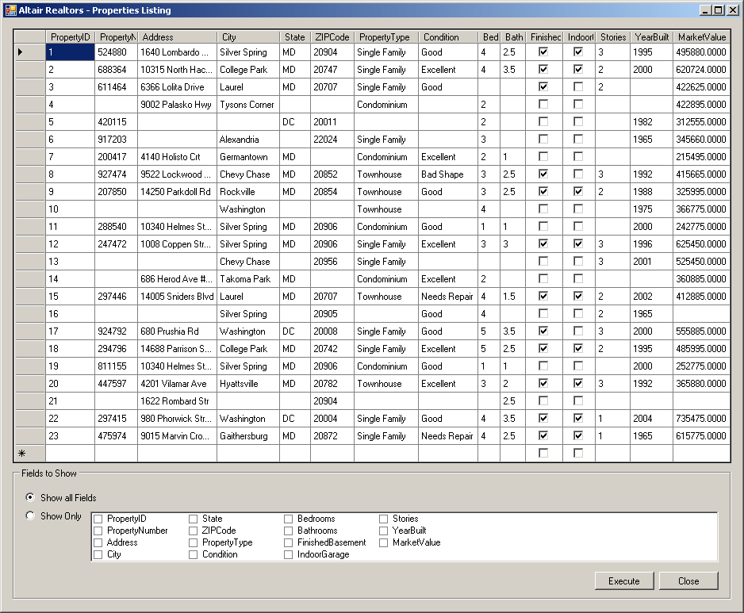Sort by the State column header

click(294, 37)
